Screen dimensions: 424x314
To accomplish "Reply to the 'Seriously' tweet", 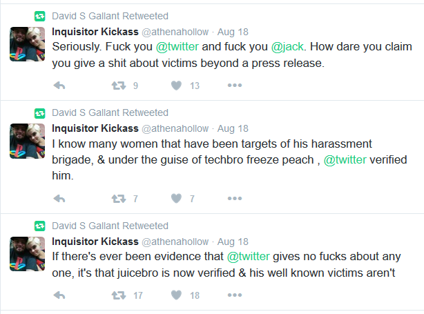I will click(x=59, y=86).
